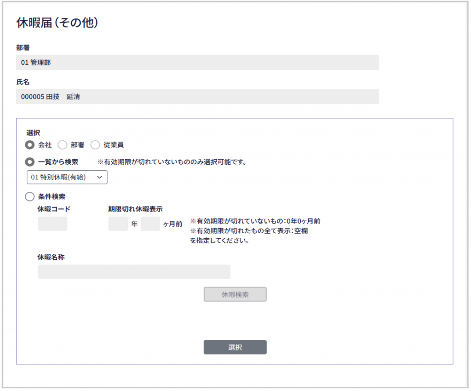The image size is (471, 391).
Task: Click the ヶ月前 months input field
Action: 150,224
